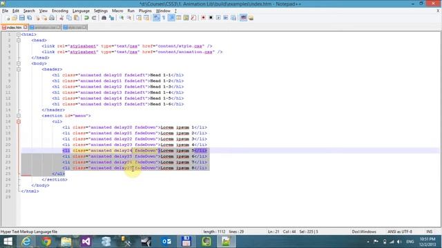Image resolution: width=442 pixels, height=248 pixels.
Task: Save the current file via toolbar
Action: [x=22, y=18]
